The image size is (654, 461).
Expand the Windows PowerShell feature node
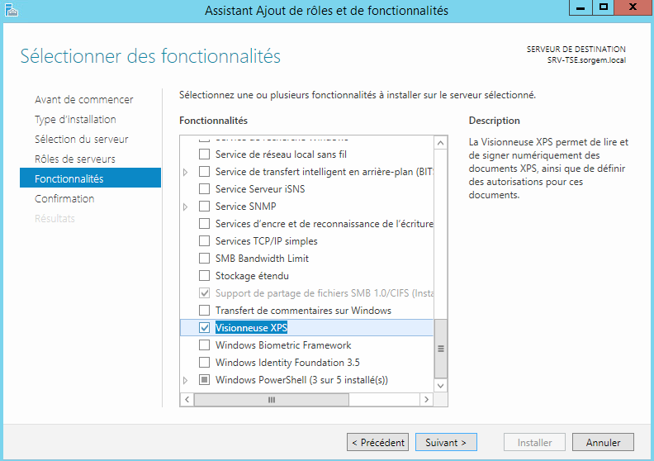[x=186, y=381]
